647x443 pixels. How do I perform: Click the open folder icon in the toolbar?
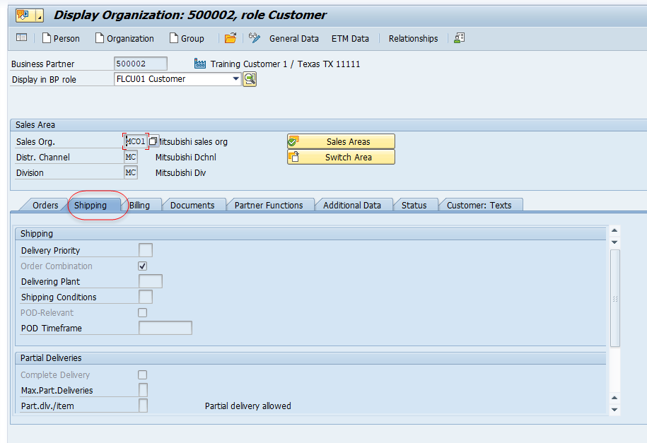coord(231,39)
